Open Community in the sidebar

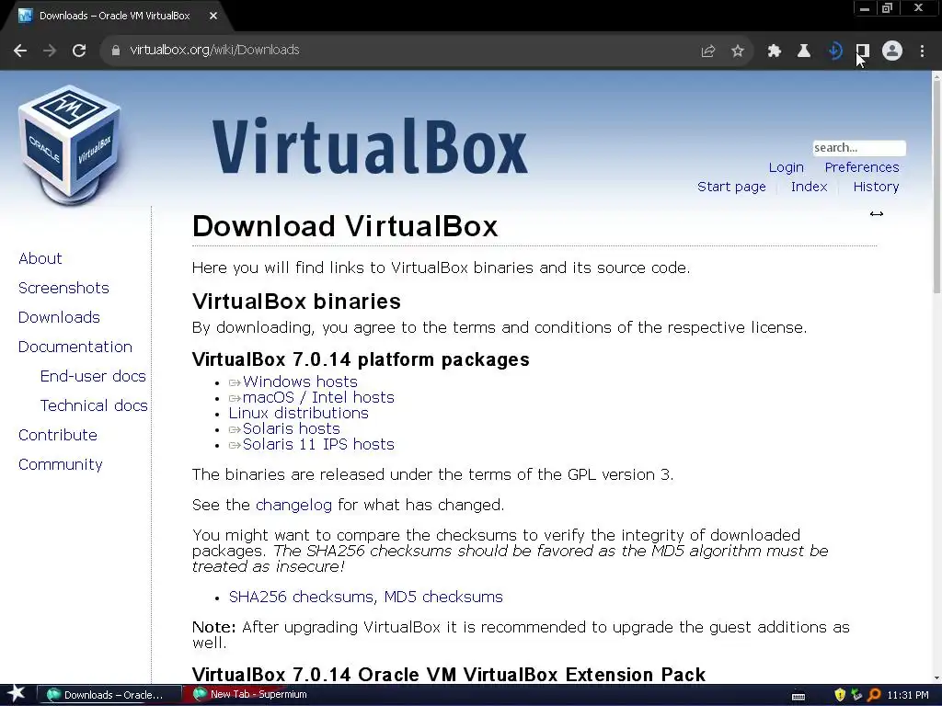tap(60, 464)
